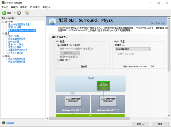Open 设置多个显示器 tree item

(16, 53)
